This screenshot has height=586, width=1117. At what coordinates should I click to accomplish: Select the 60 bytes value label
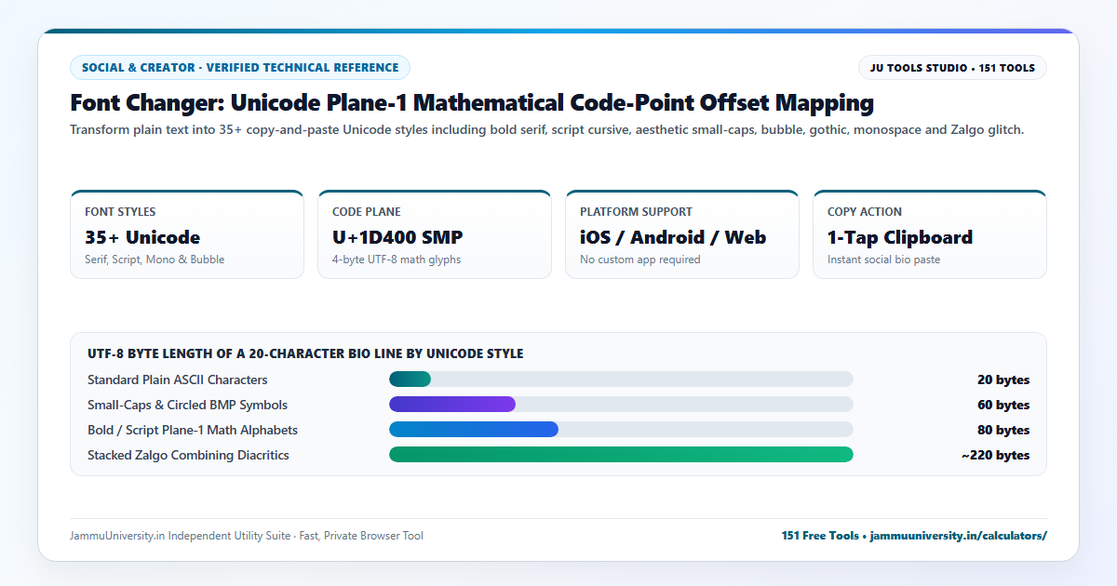click(1003, 405)
